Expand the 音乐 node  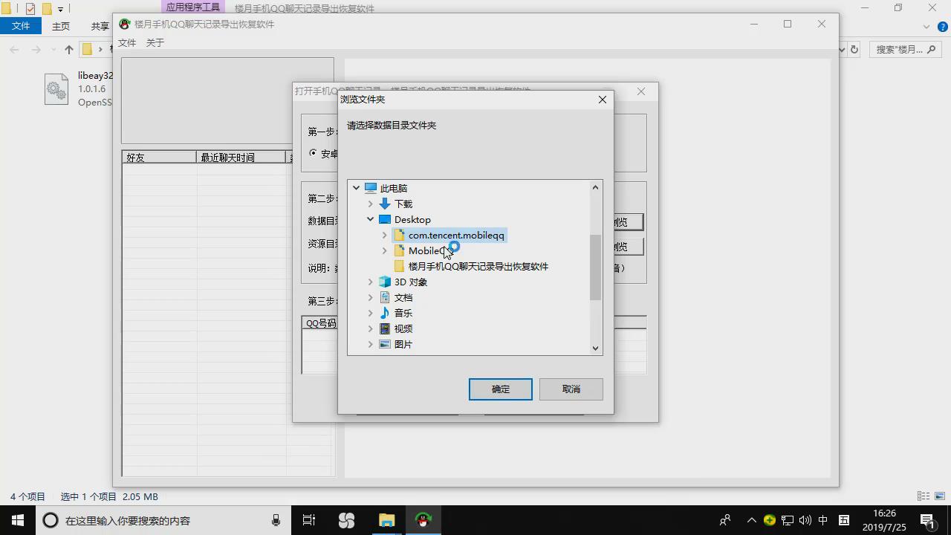coord(371,313)
